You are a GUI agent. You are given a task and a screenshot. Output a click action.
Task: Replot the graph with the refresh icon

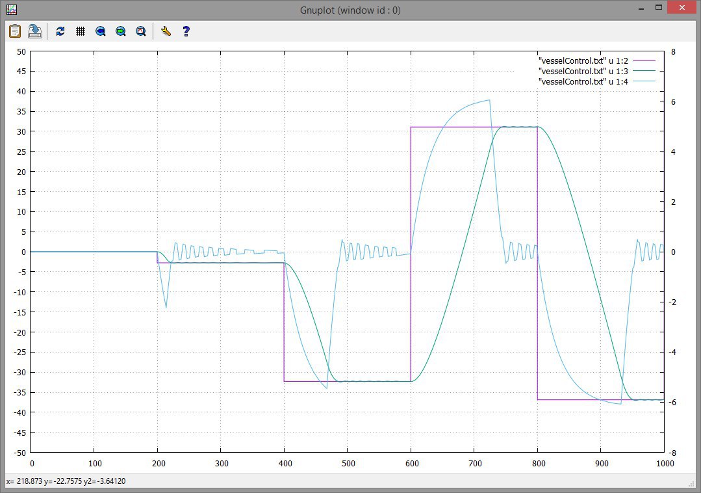(60, 31)
